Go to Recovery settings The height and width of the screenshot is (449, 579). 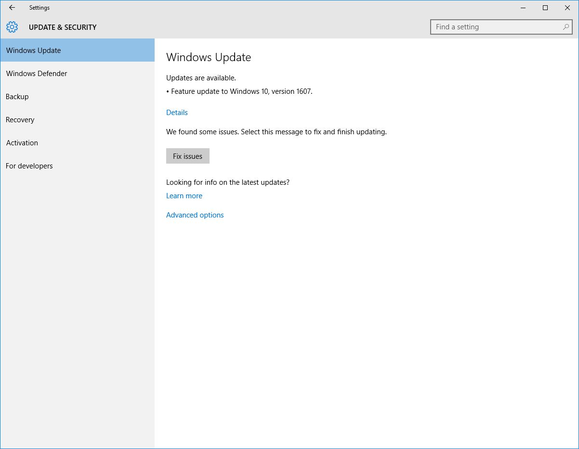click(77, 119)
